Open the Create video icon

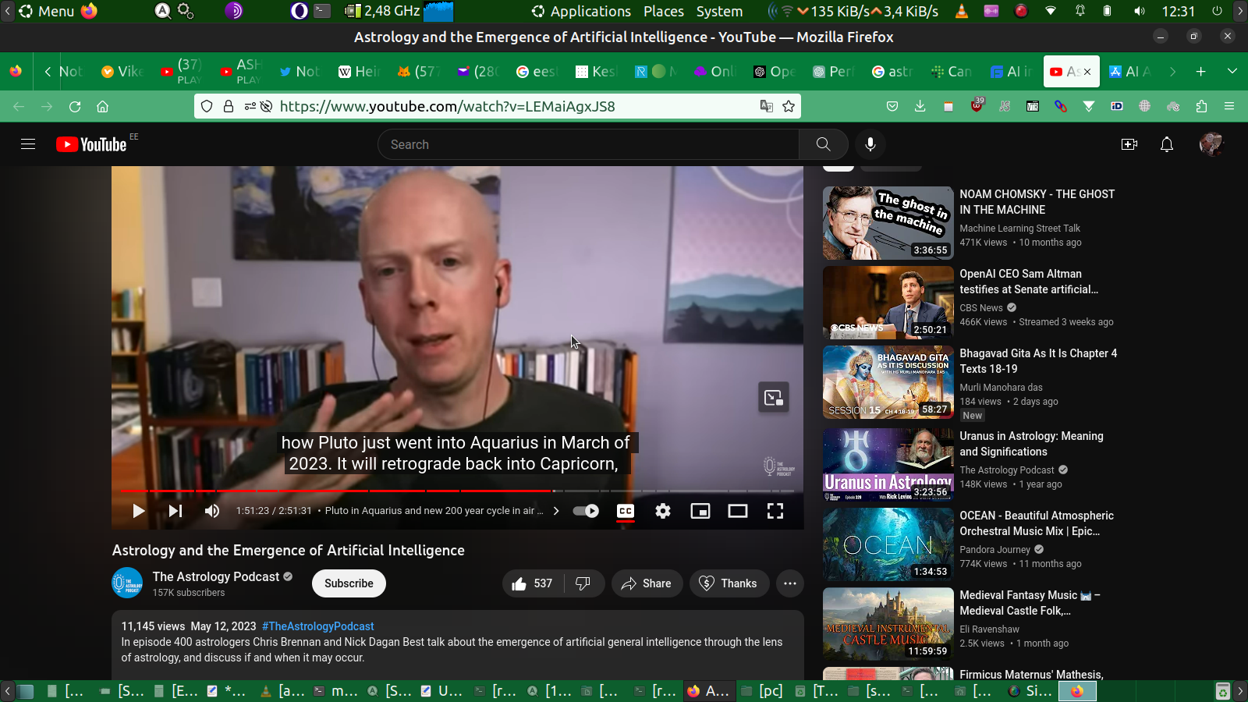click(x=1129, y=144)
